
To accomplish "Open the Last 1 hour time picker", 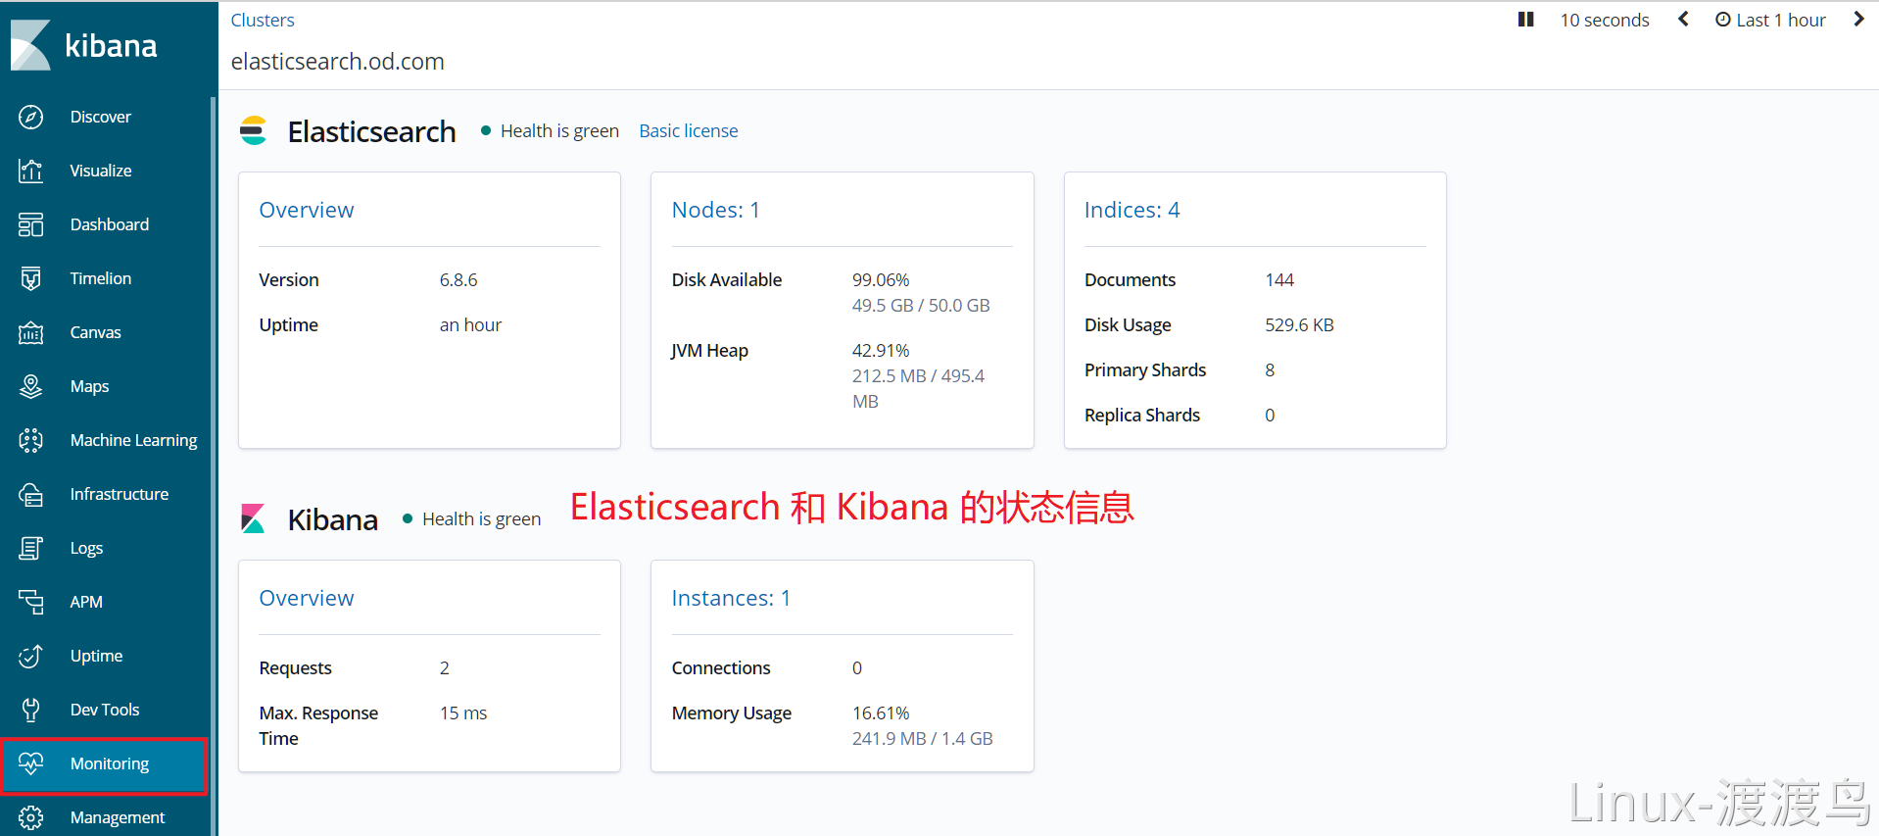I will click(x=1771, y=20).
